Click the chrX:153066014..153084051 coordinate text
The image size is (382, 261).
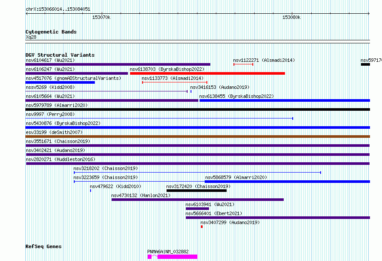(58, 9)
